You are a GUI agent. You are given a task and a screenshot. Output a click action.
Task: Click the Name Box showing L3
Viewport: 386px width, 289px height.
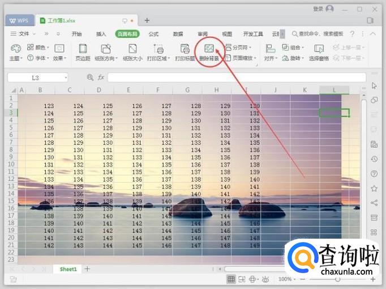coord(37,77)
